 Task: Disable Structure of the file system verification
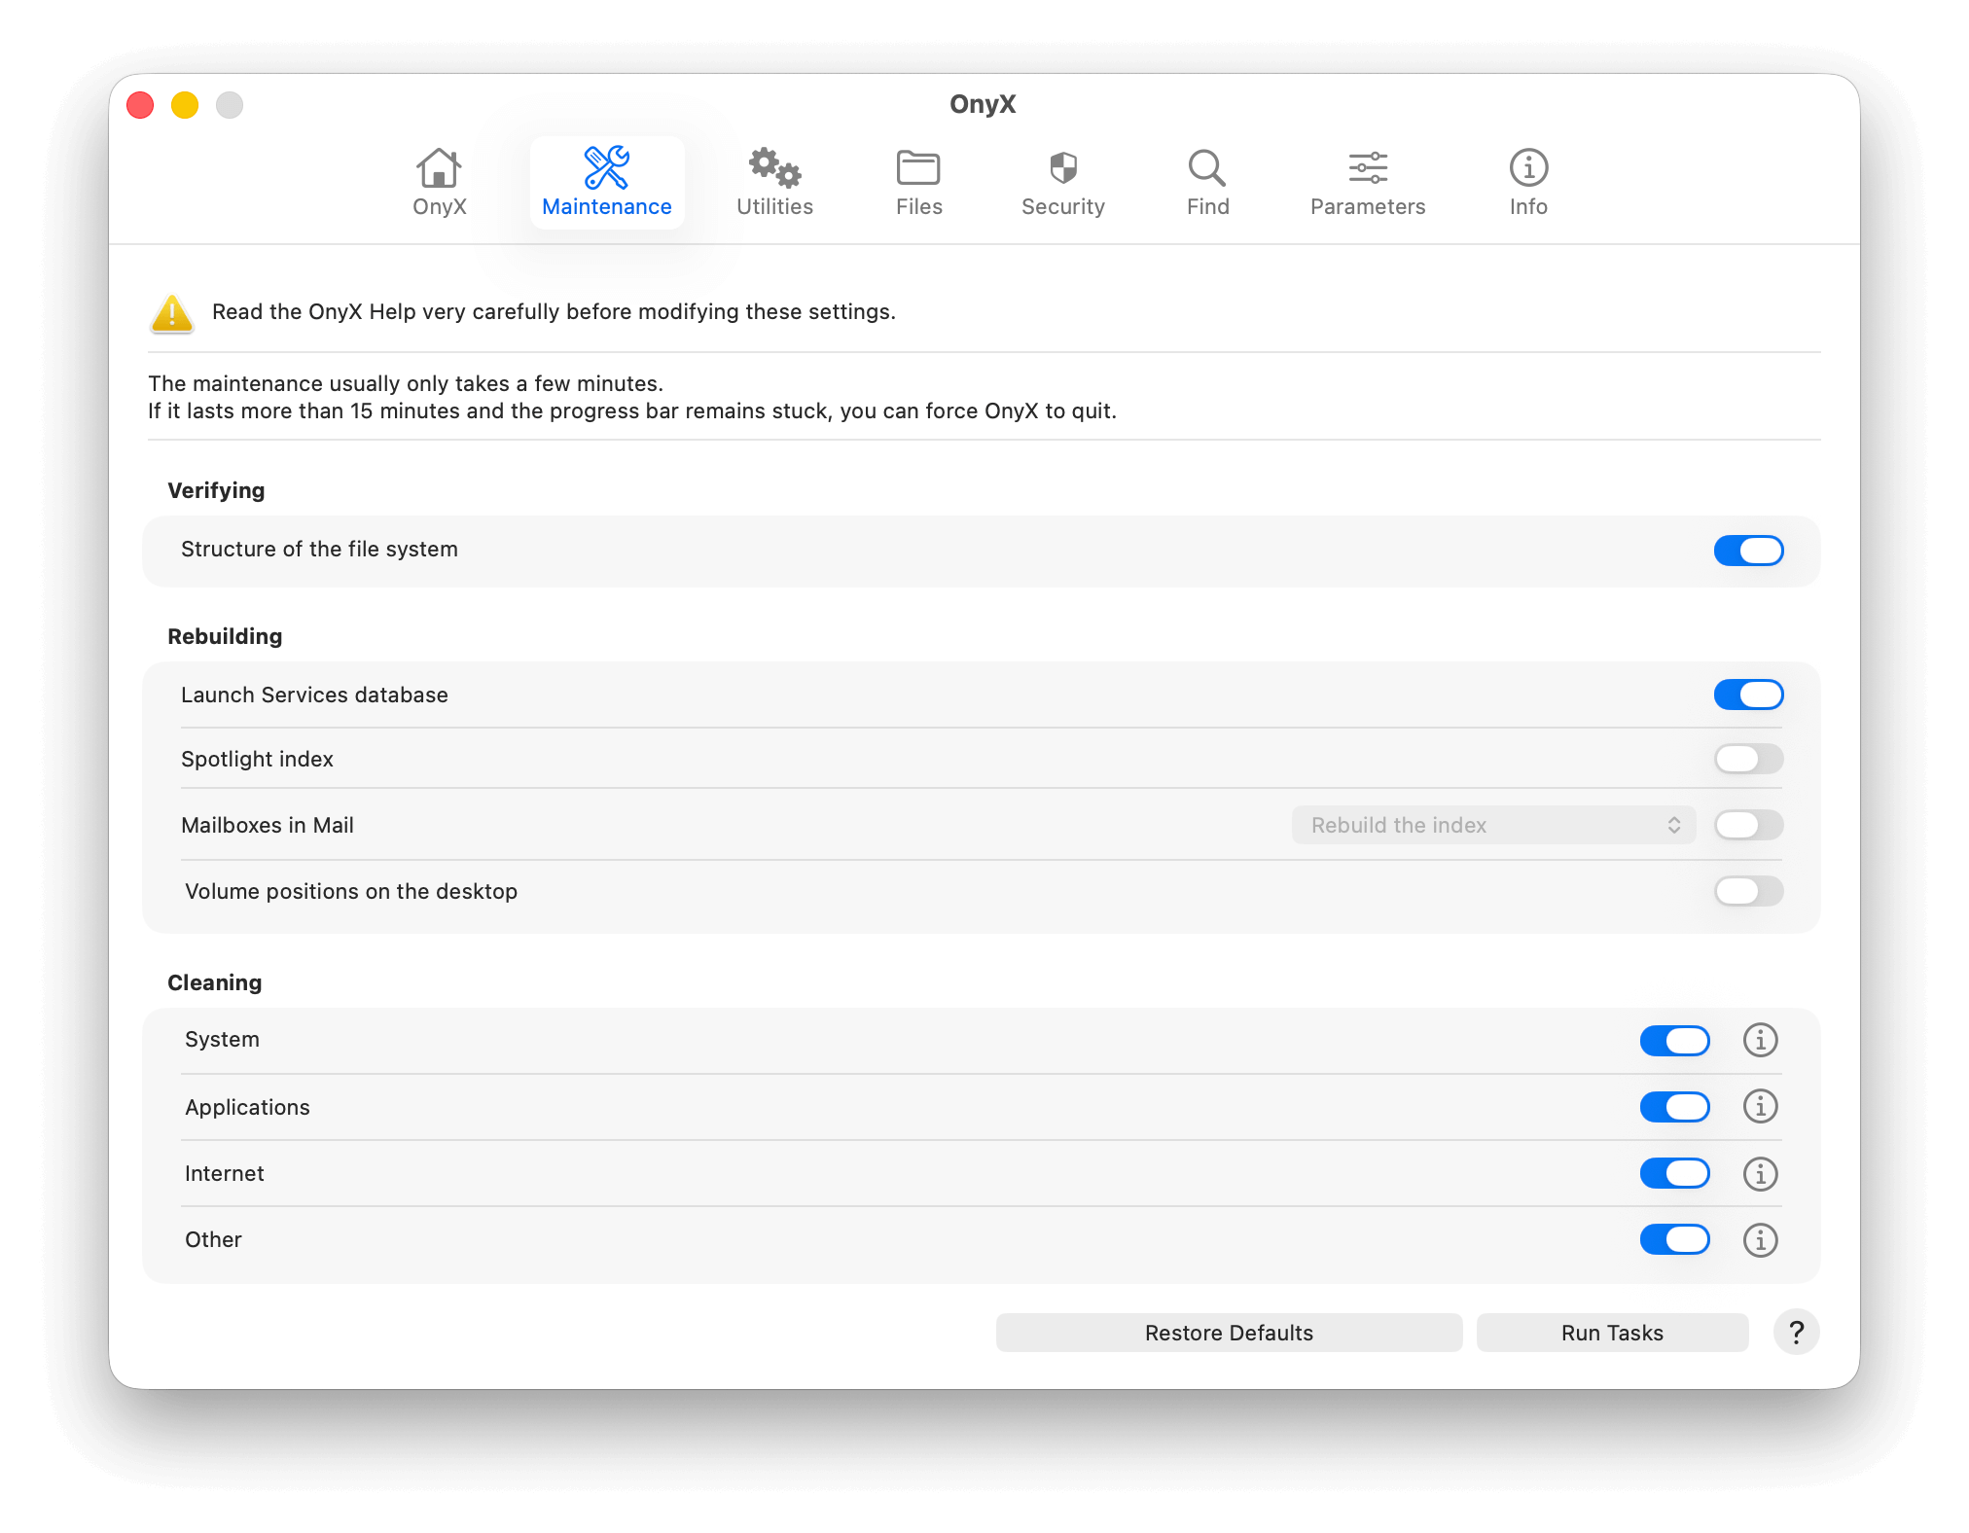coord(1748,551)
